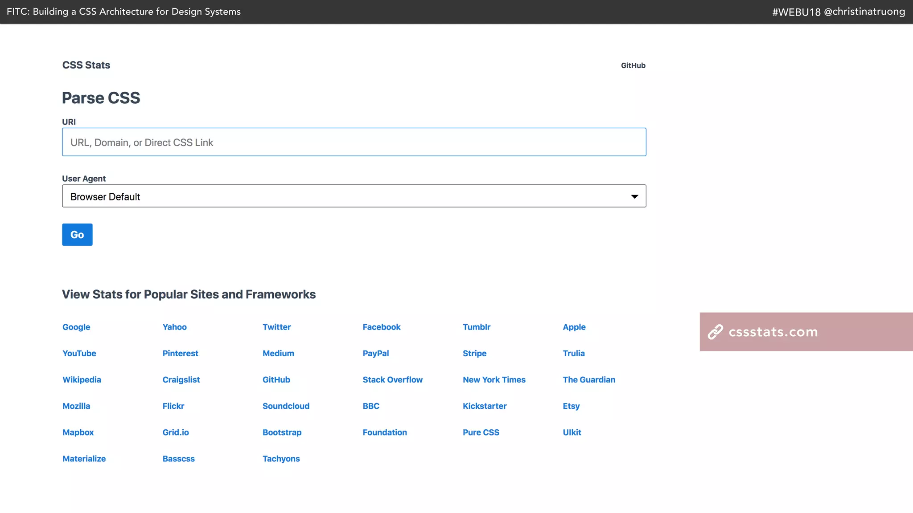Select the Bootstrap framework link
The height and width of the screenshot is (513, 913).
(282, 432)
